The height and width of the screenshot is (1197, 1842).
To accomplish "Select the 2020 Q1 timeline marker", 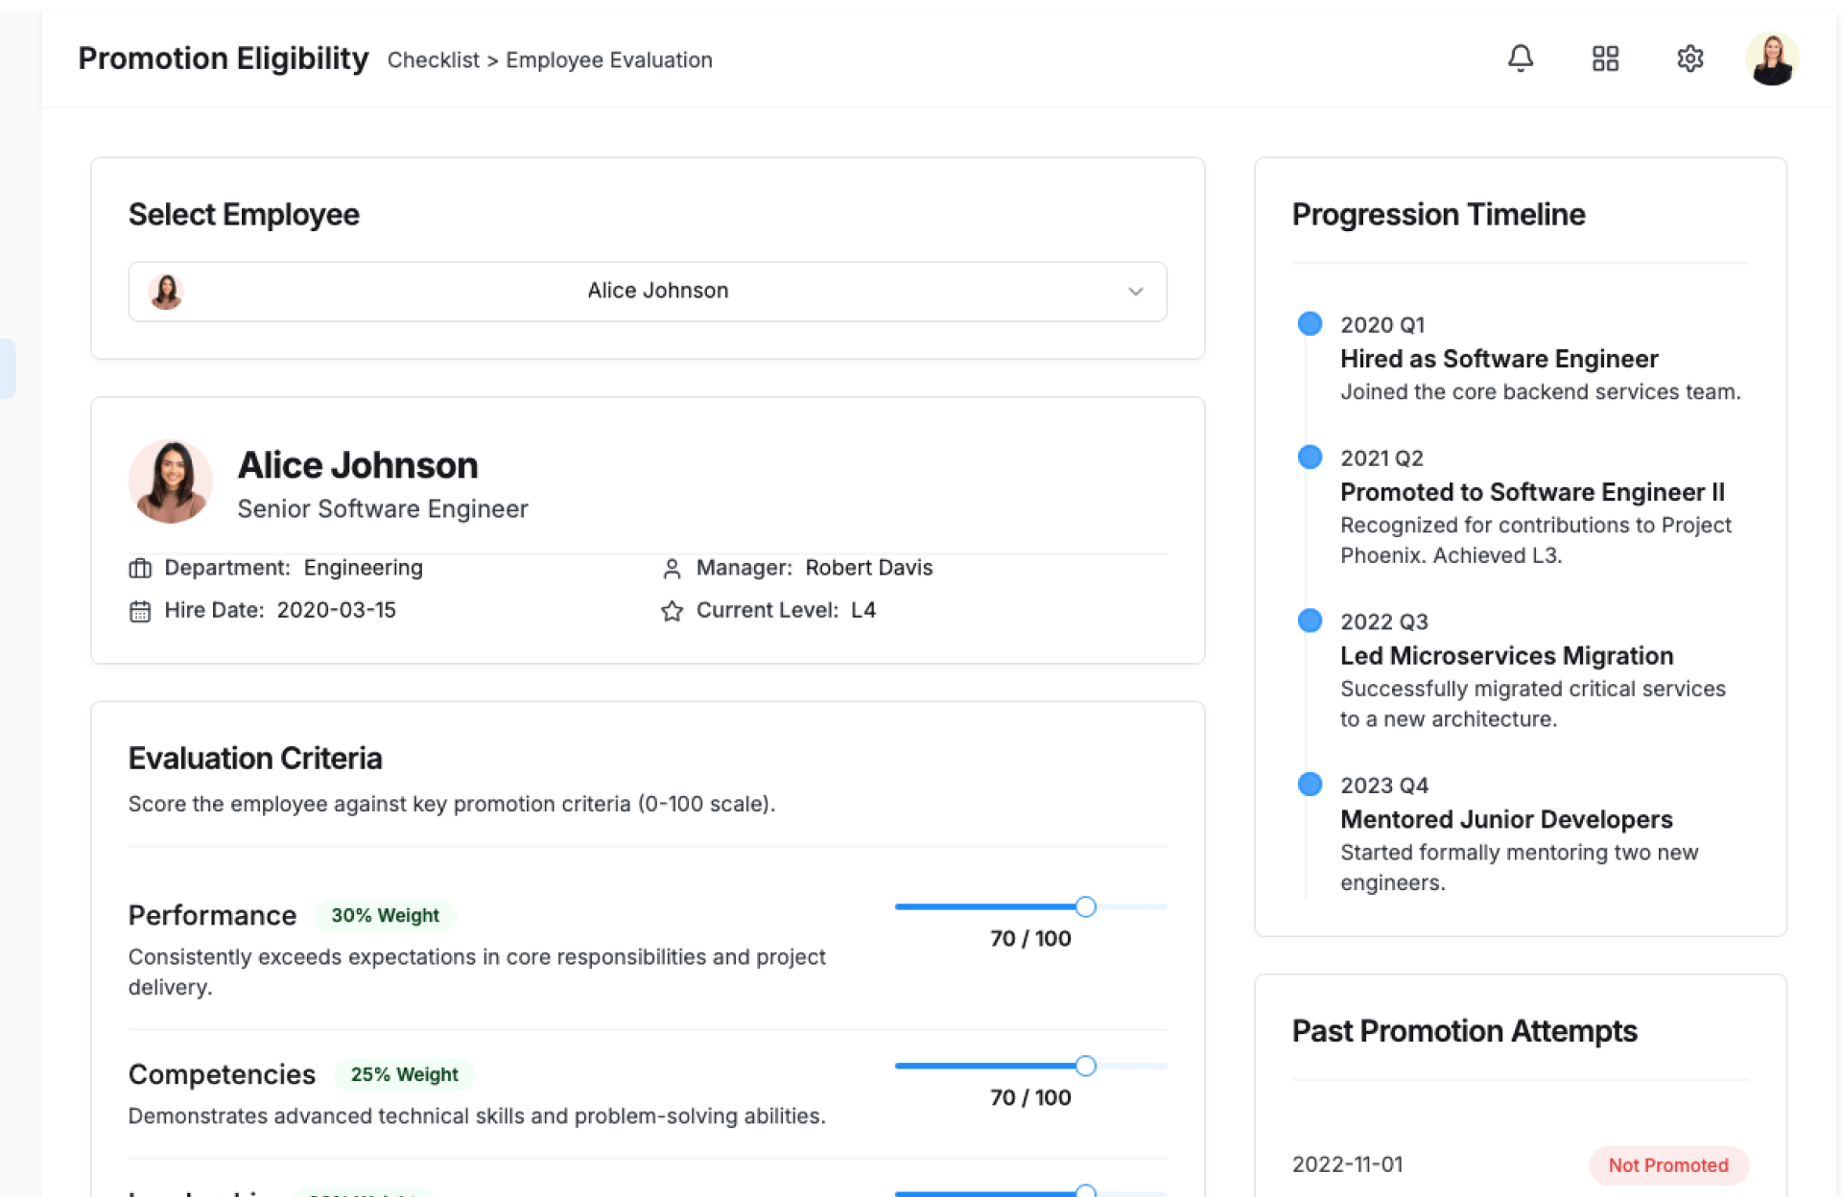I will 1310,323.
